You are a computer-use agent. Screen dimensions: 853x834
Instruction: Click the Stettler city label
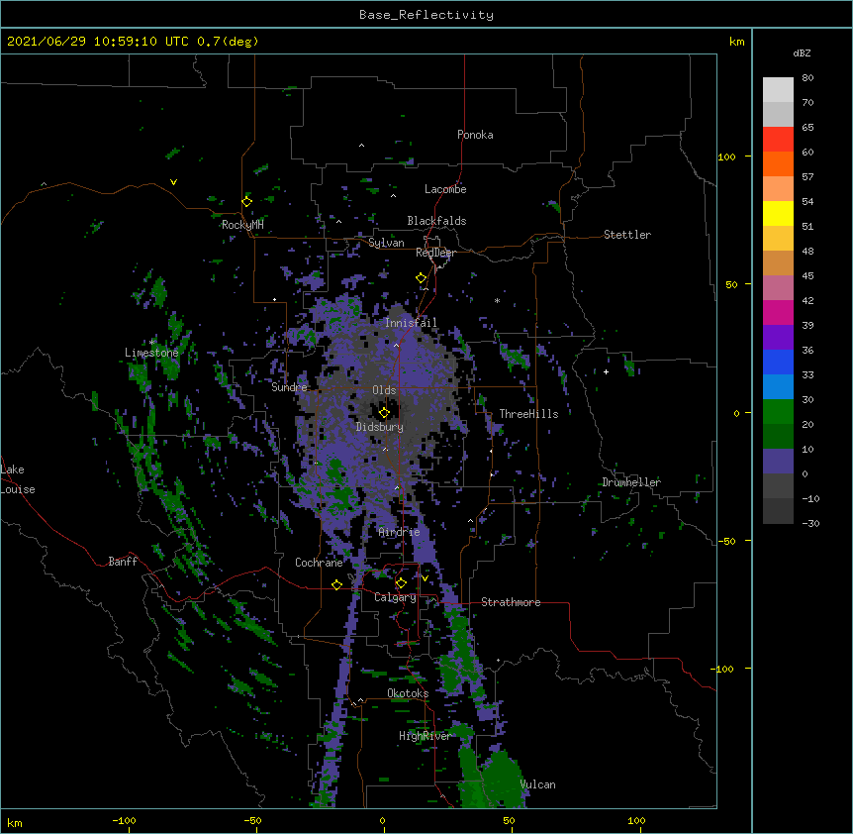(x=627, y=235)
